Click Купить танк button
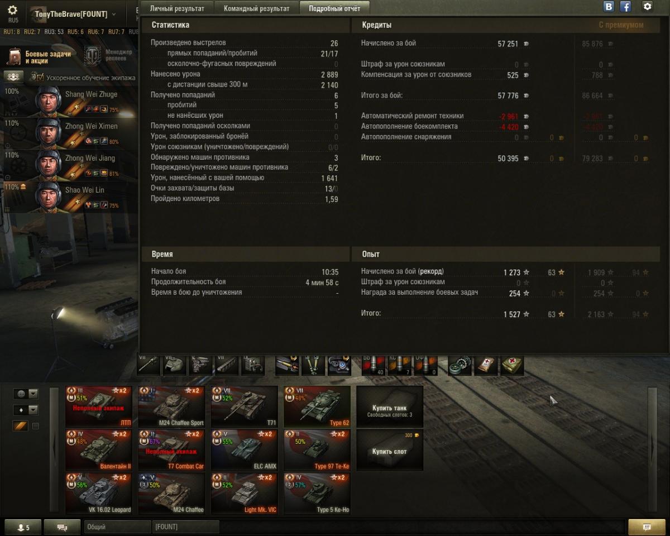The height and width of the screenshot is (536, 670). click(x=390, y=406)
